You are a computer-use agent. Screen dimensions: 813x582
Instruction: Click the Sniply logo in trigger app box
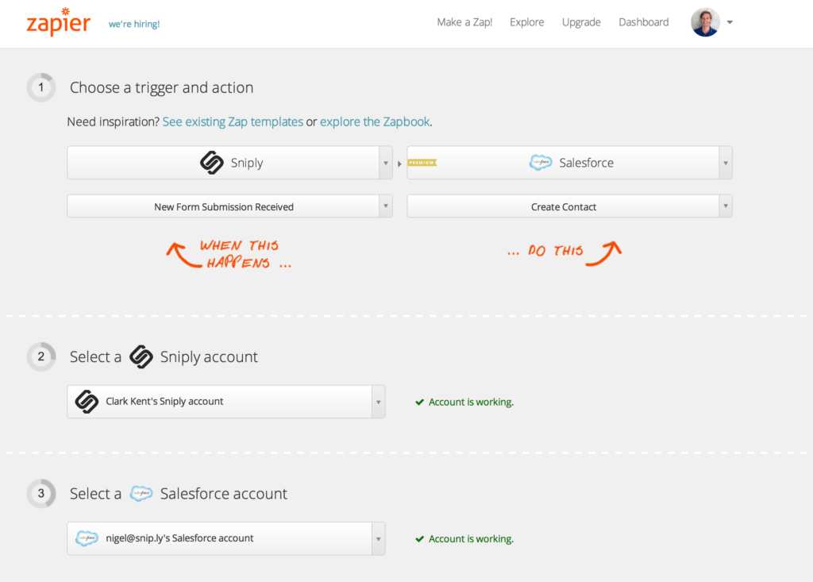(212, 163)
